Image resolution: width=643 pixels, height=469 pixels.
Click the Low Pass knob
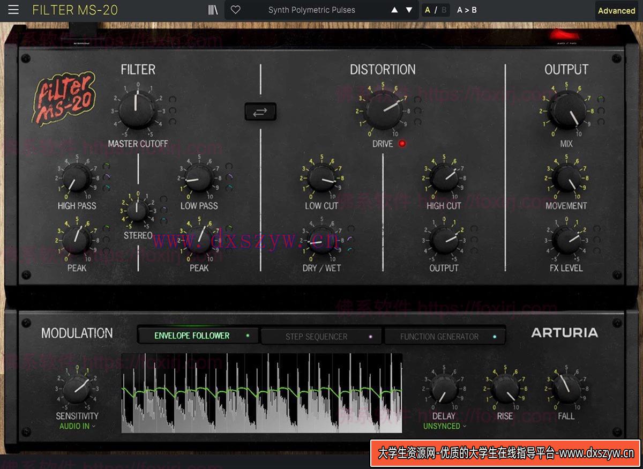tap(199, 178)
